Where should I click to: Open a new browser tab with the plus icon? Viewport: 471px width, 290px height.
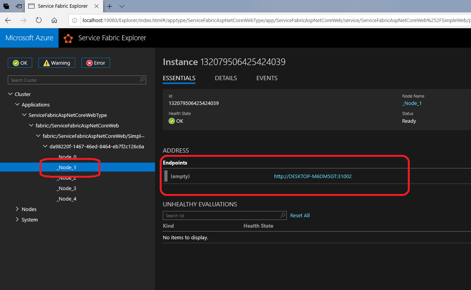coord(110,6)
